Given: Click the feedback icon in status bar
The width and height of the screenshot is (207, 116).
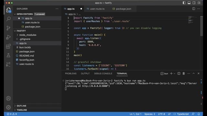Looking at the screenshot, I should coord(193,114).
